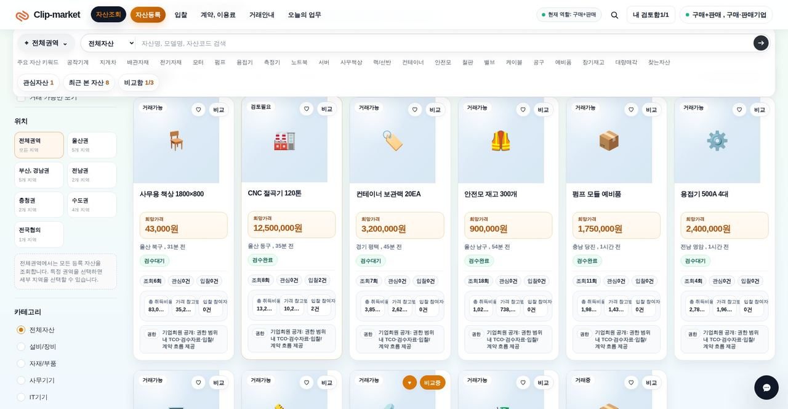Open the 최근 본 자산 8 chip
This screenshot has width=788, height=409.
(x=89, y=83)
